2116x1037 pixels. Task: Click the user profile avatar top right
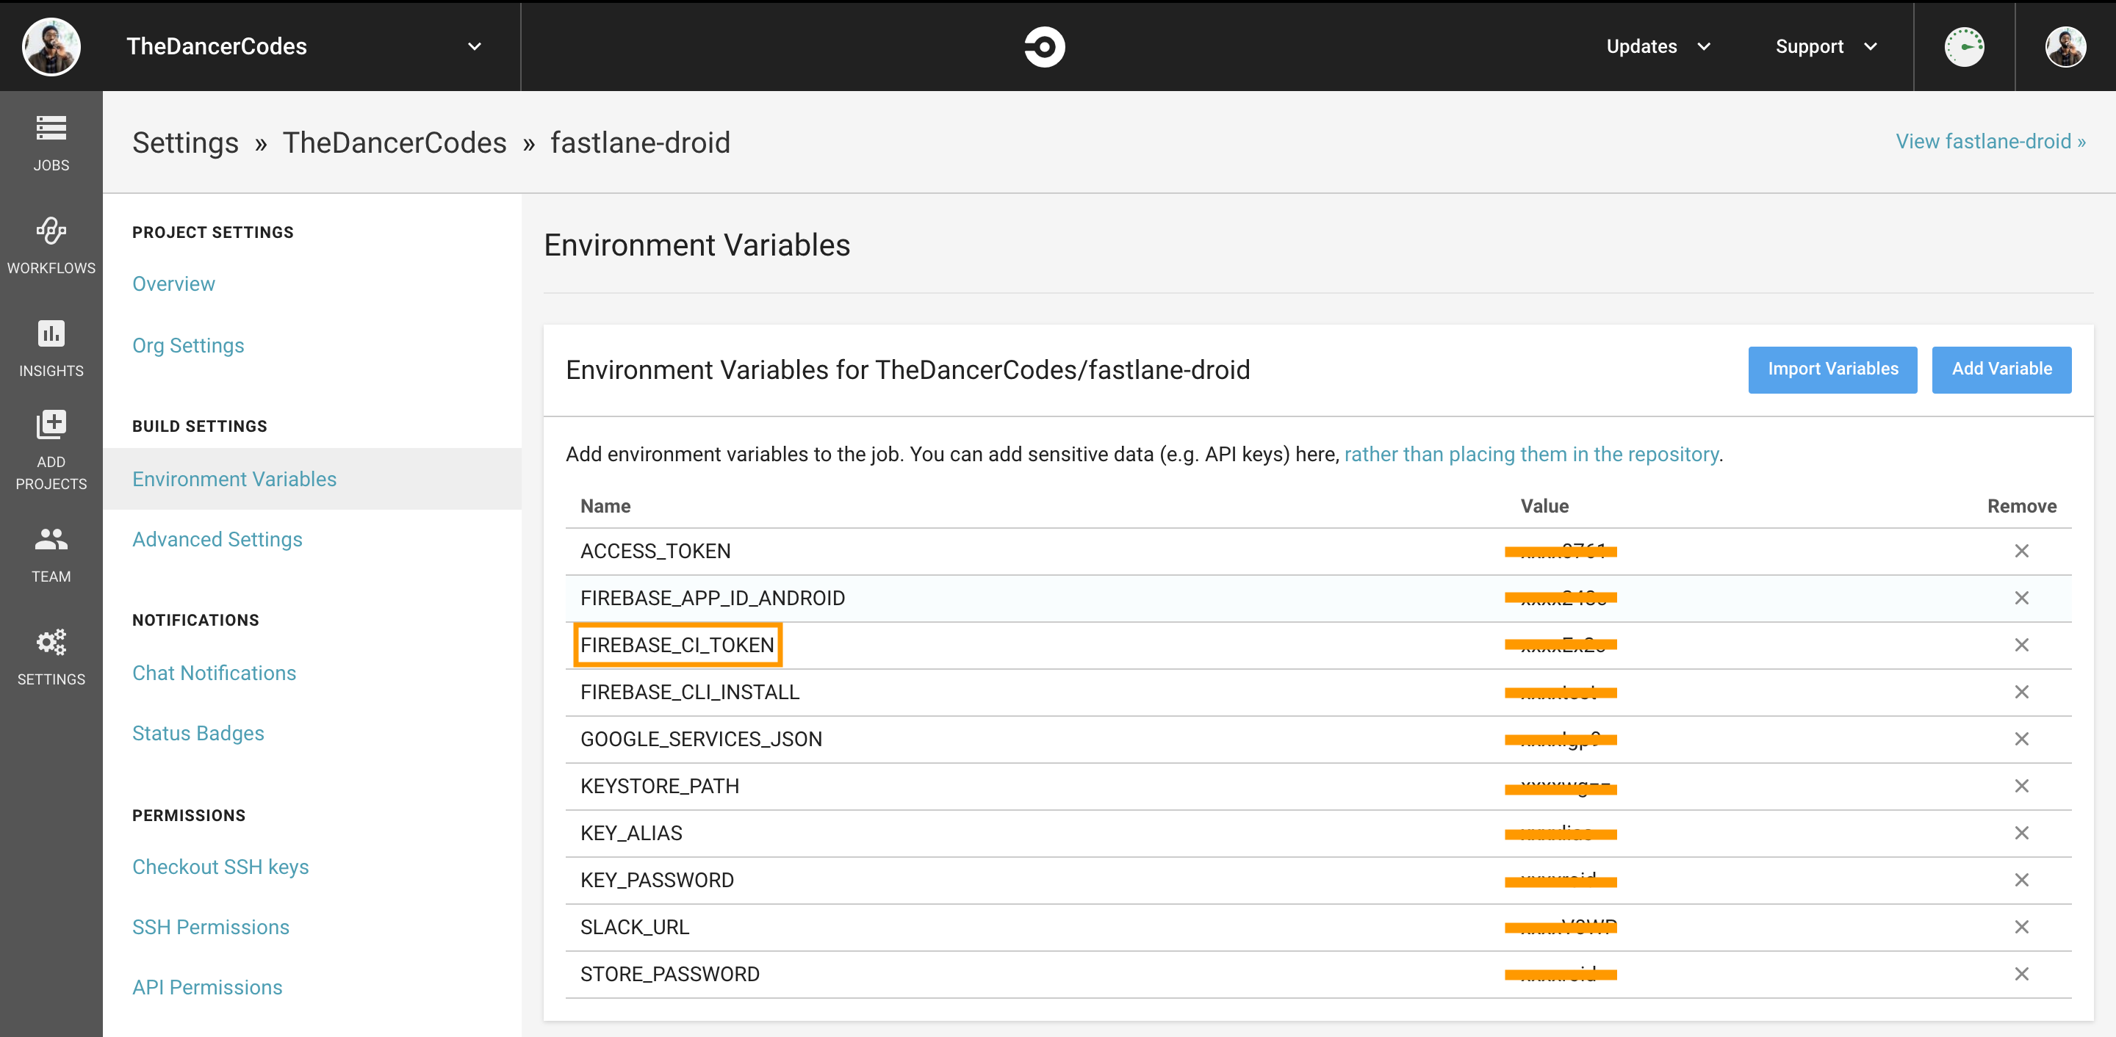click(2065, 47)
